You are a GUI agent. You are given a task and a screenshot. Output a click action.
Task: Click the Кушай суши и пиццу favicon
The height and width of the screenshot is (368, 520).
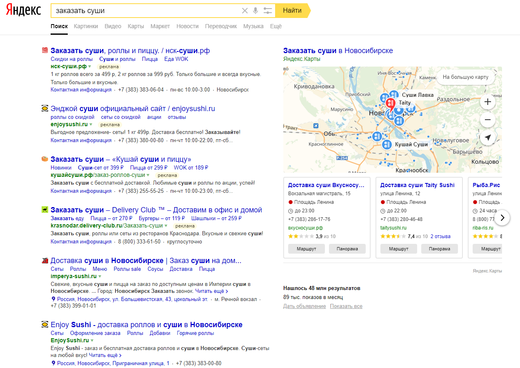(45, 159)
